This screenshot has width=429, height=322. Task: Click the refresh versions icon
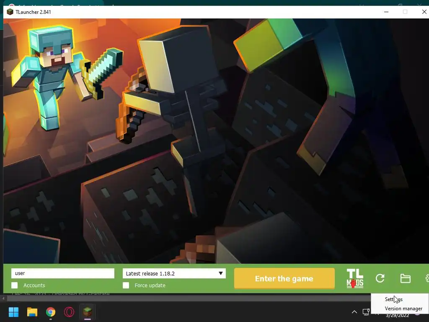point(380,278)
